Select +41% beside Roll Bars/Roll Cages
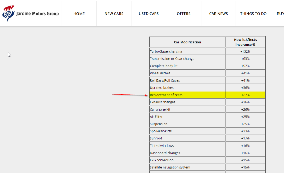This screenshot has height=173, width=284. [245, 80]
